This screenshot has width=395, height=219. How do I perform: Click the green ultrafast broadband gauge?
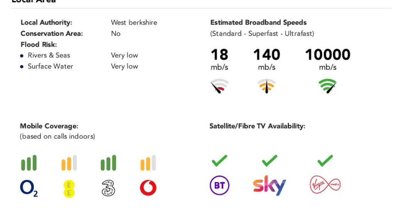tap(327, 86)
